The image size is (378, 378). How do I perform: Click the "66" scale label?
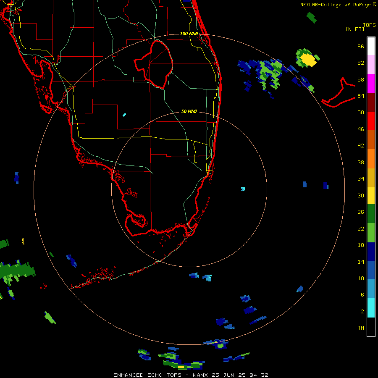[361, 46]
